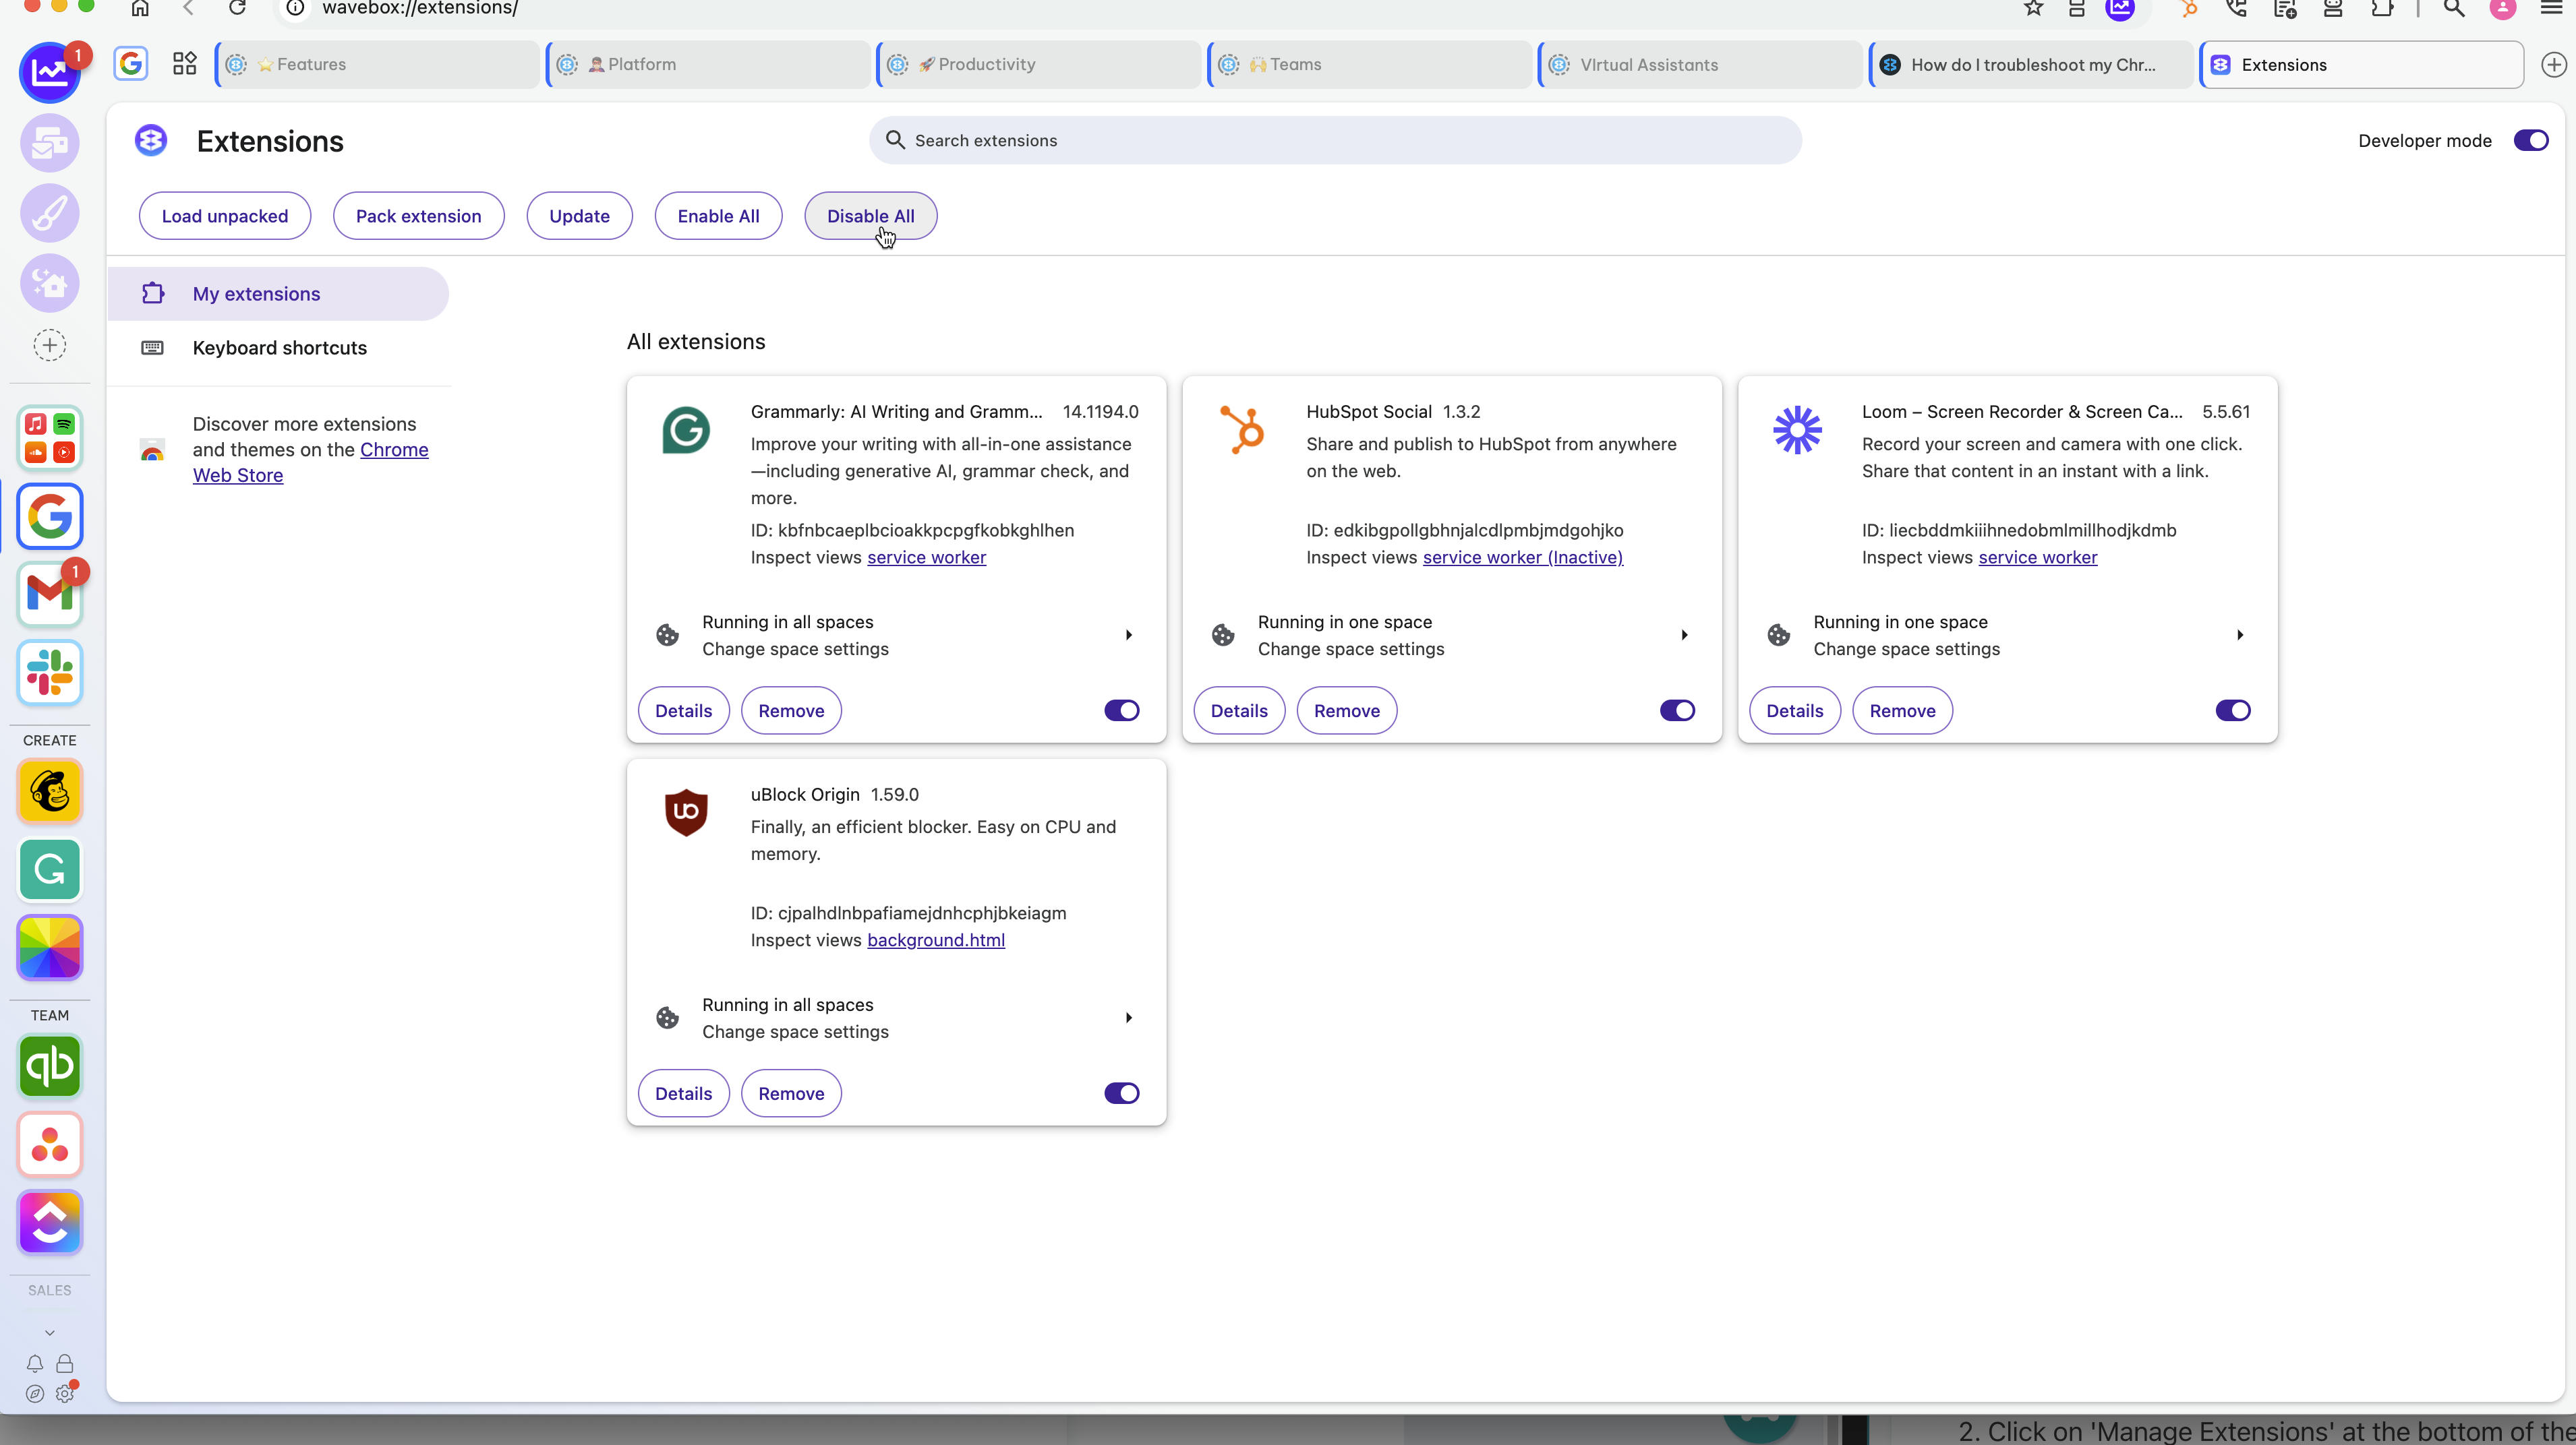Reload the extensions page
Image resolution: width=2576 pixels, height=1445 pixels.
point(237,8)
